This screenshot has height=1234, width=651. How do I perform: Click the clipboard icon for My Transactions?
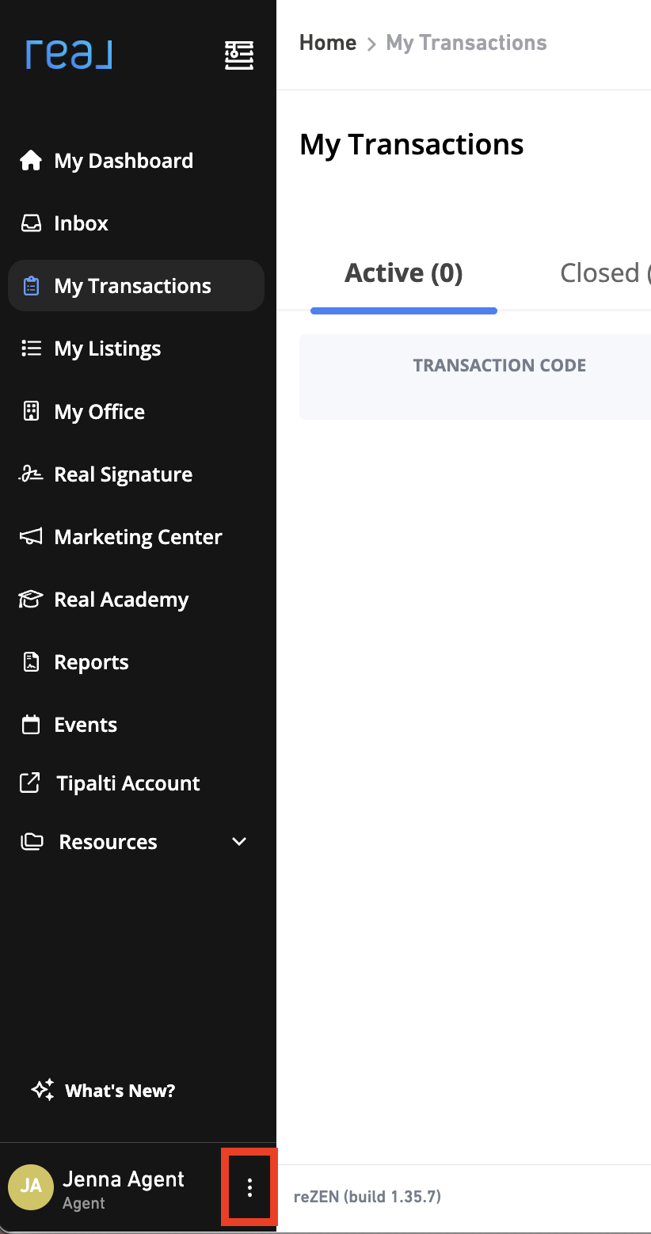(31, 286)
